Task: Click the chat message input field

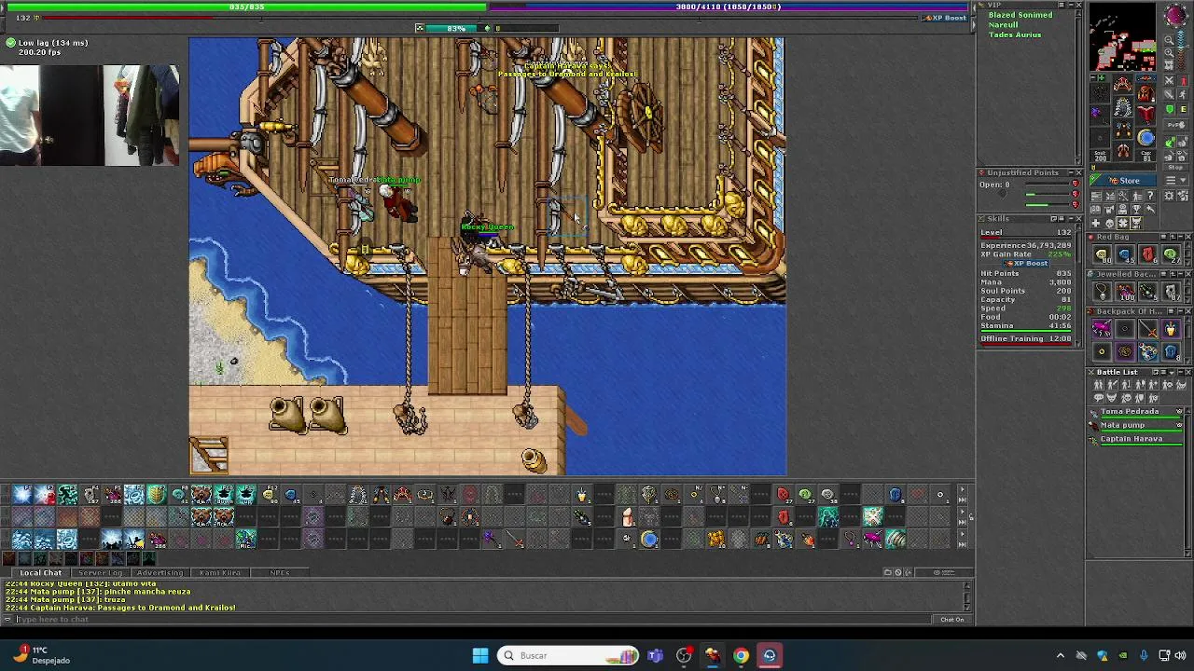Action: click(471, 619)
